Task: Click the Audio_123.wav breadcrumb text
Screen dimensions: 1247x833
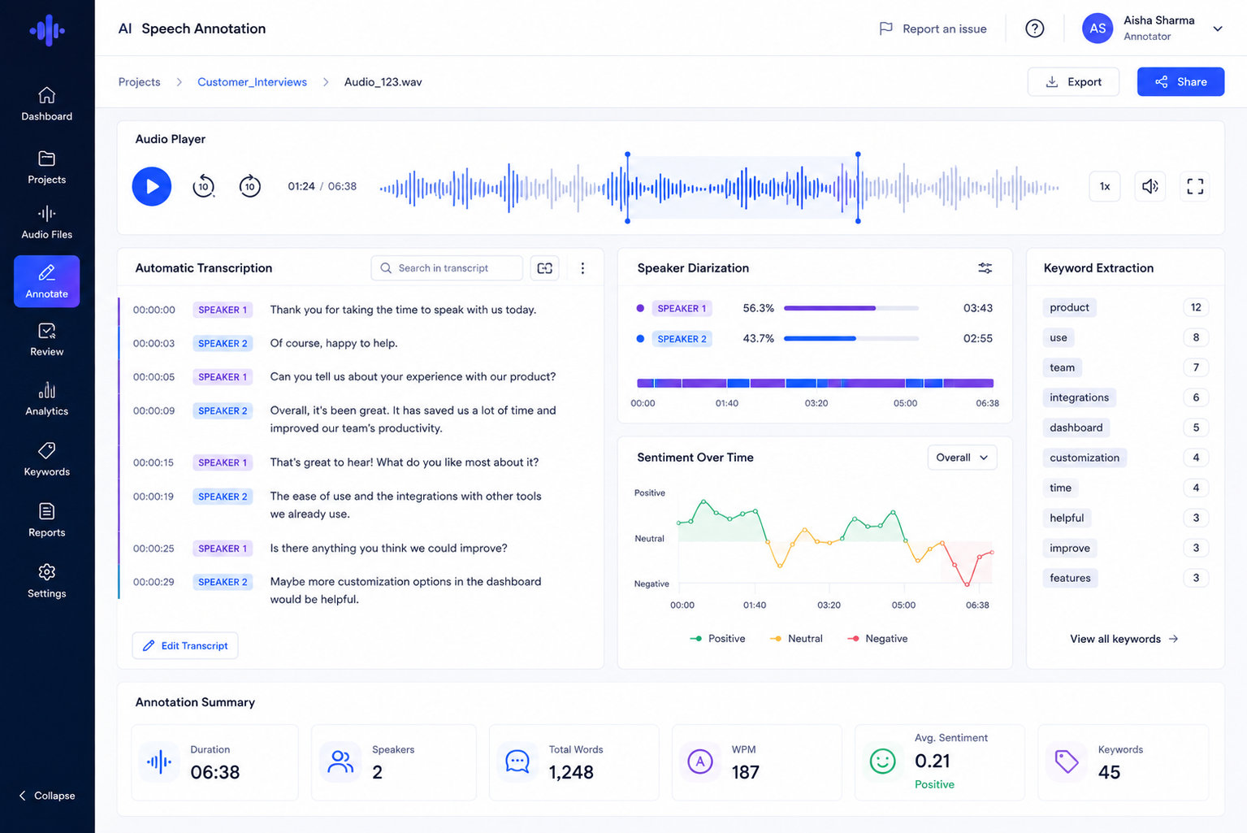Action: tap(383, 82)
